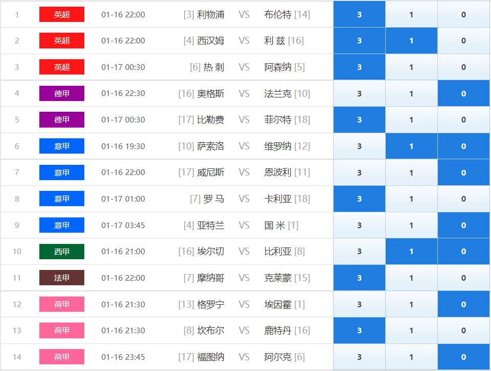Toggle 3 for 坎布尔 vs 鹿特丹

coord(359,331)
